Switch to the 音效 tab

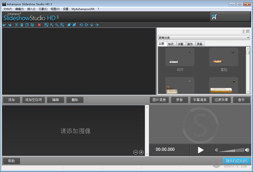pyautogui.click(x=190, y=44)
